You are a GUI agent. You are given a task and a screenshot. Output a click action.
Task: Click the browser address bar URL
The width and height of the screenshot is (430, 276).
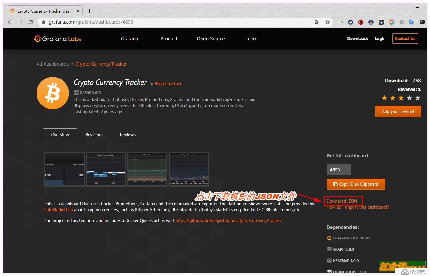(x=91, y=22)
